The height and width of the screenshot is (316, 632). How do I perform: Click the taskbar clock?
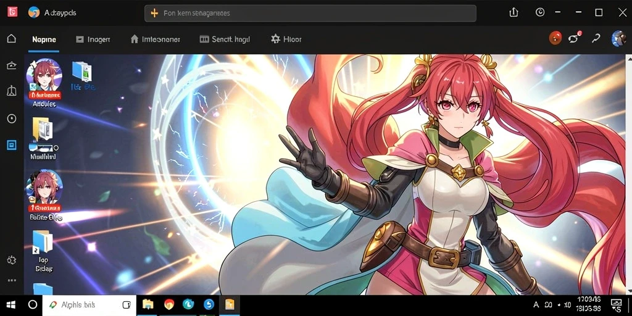(x=588, y=305)
